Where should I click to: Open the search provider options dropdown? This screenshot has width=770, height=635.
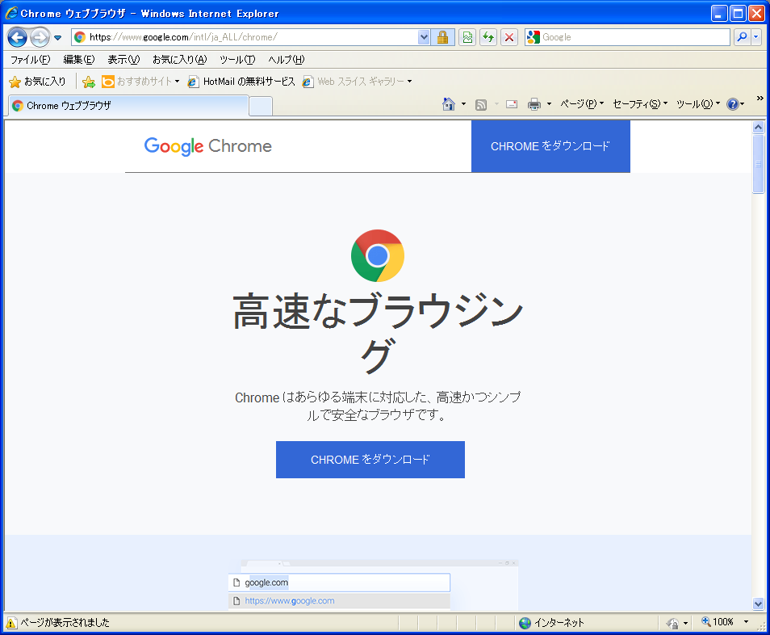[x=756, y=37]
